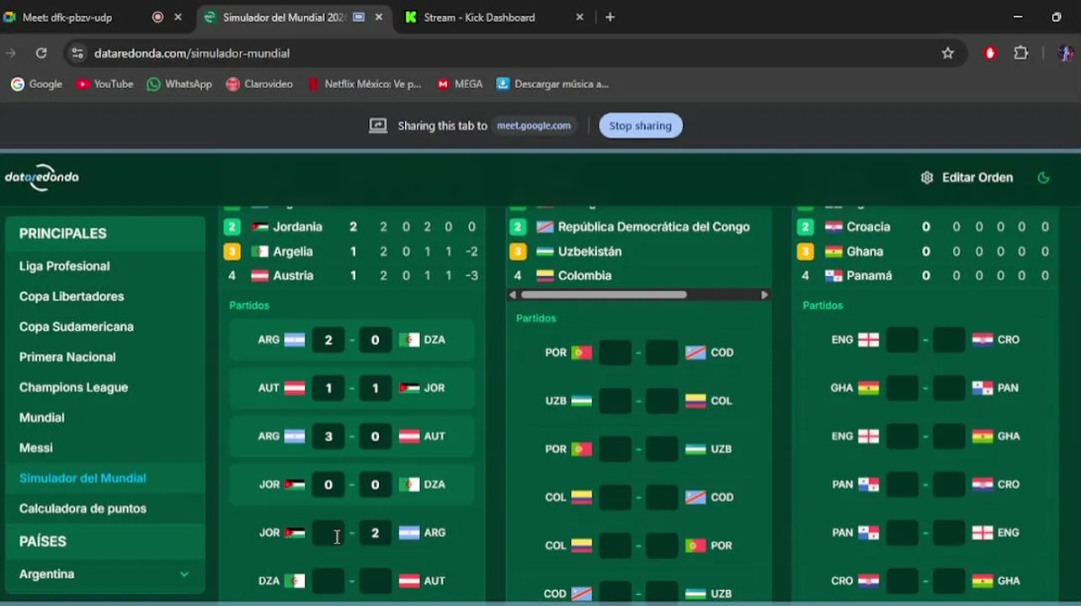
Task: Click scrollbar right arrow in Portugal group
Action: point(764,295)
